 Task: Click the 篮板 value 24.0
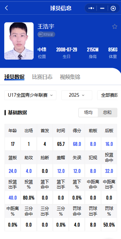tap(13, 171)
